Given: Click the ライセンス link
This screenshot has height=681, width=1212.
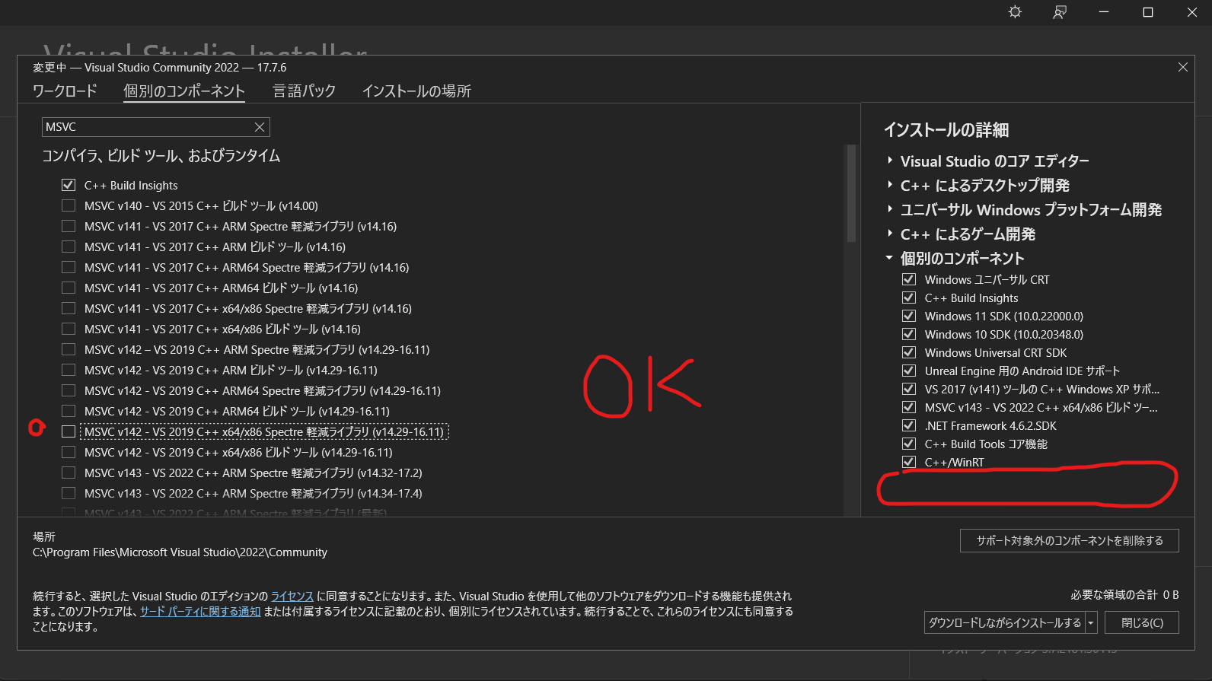Looking at the screenshot, I should [292, 597].
